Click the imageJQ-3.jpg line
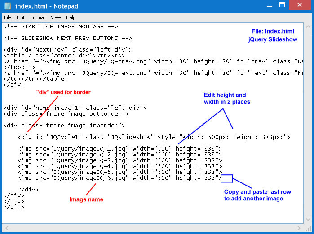Image resolution: width=314 pixels, height=234 pixels. tap(120, 160)
